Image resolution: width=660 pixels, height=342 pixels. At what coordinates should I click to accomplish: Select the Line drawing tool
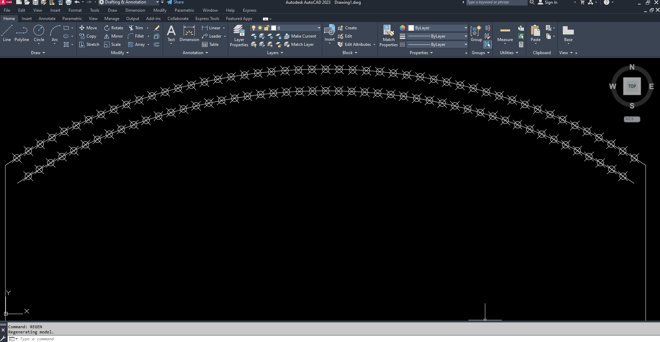pos(7,33)
